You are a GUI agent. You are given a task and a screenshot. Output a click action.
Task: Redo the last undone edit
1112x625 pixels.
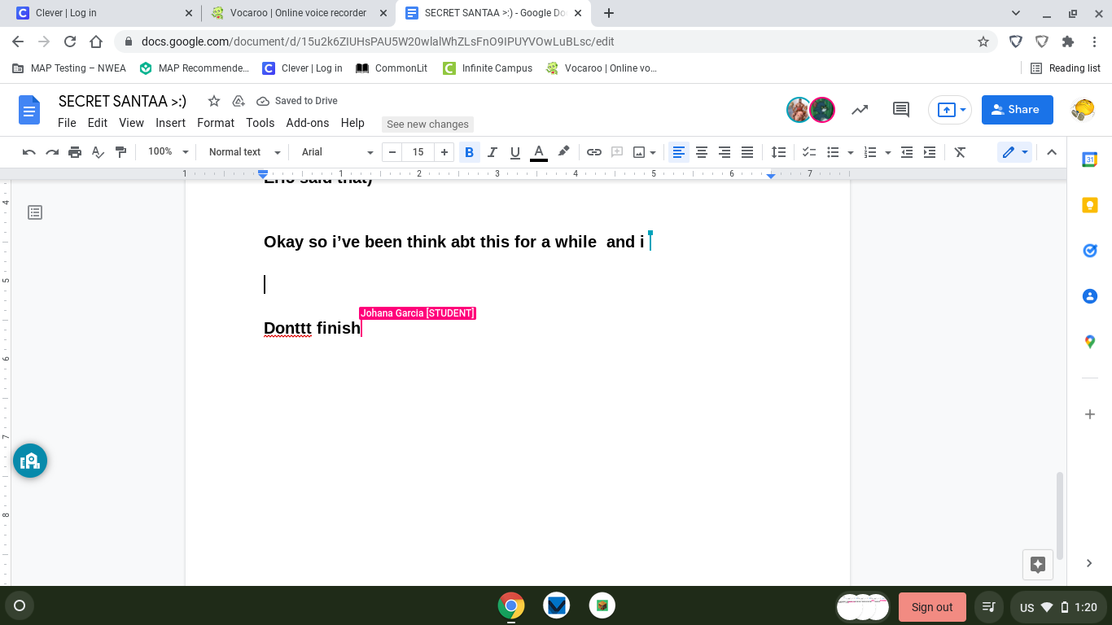tap(52, 152)
